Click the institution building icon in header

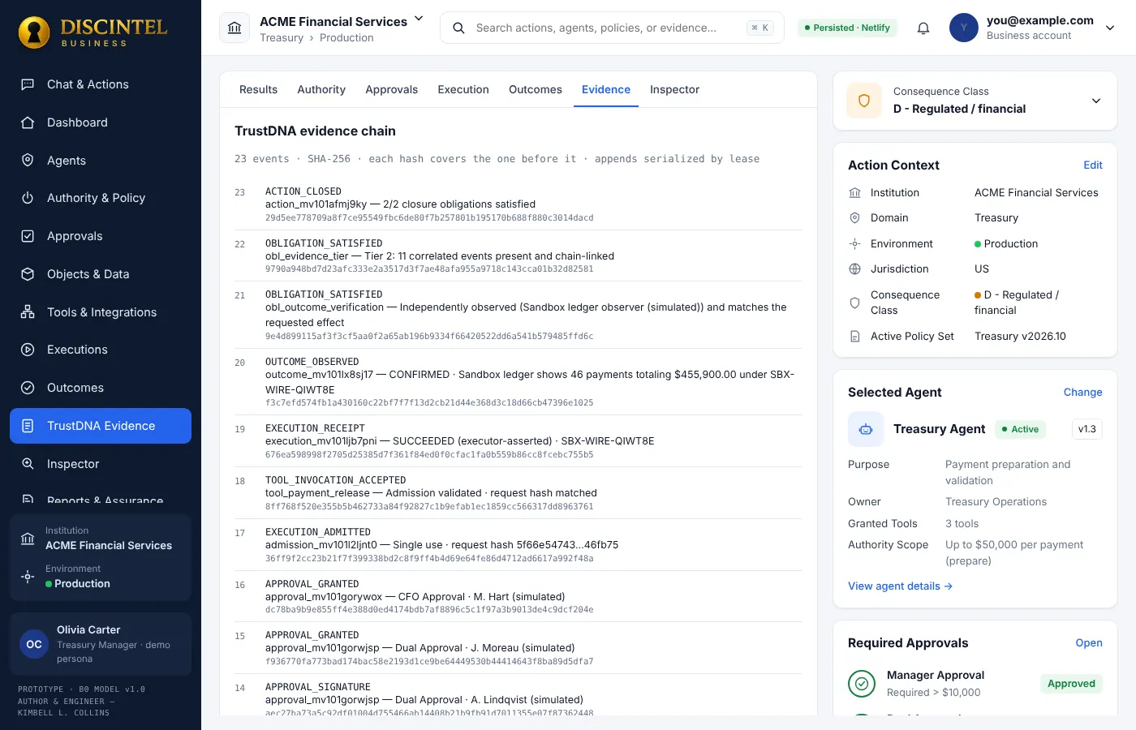(235, 28)
